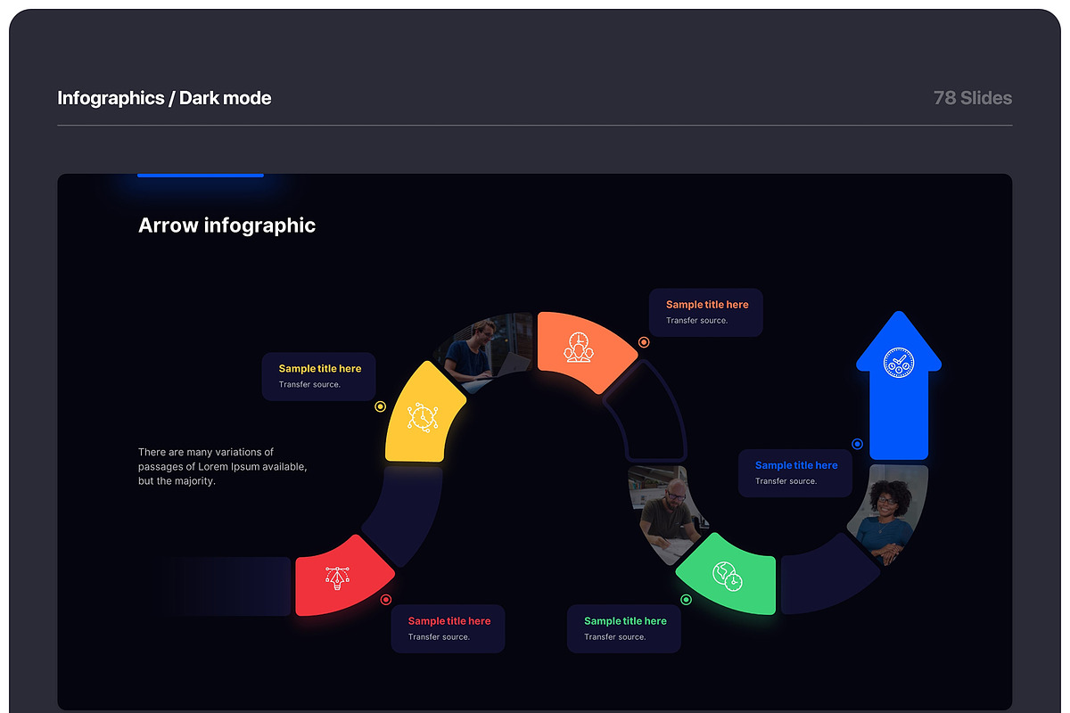Click 'Transfer source.' under the orange title

(x=696, y=321)
